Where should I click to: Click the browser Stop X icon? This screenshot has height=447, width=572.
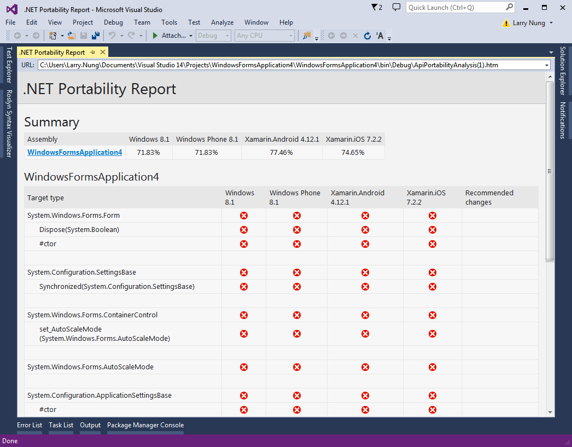pos(355,36)
